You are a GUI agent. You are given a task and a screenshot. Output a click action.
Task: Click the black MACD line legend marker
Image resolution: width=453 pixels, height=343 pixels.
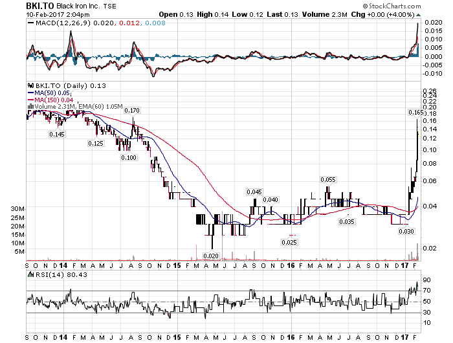(30, 23)
